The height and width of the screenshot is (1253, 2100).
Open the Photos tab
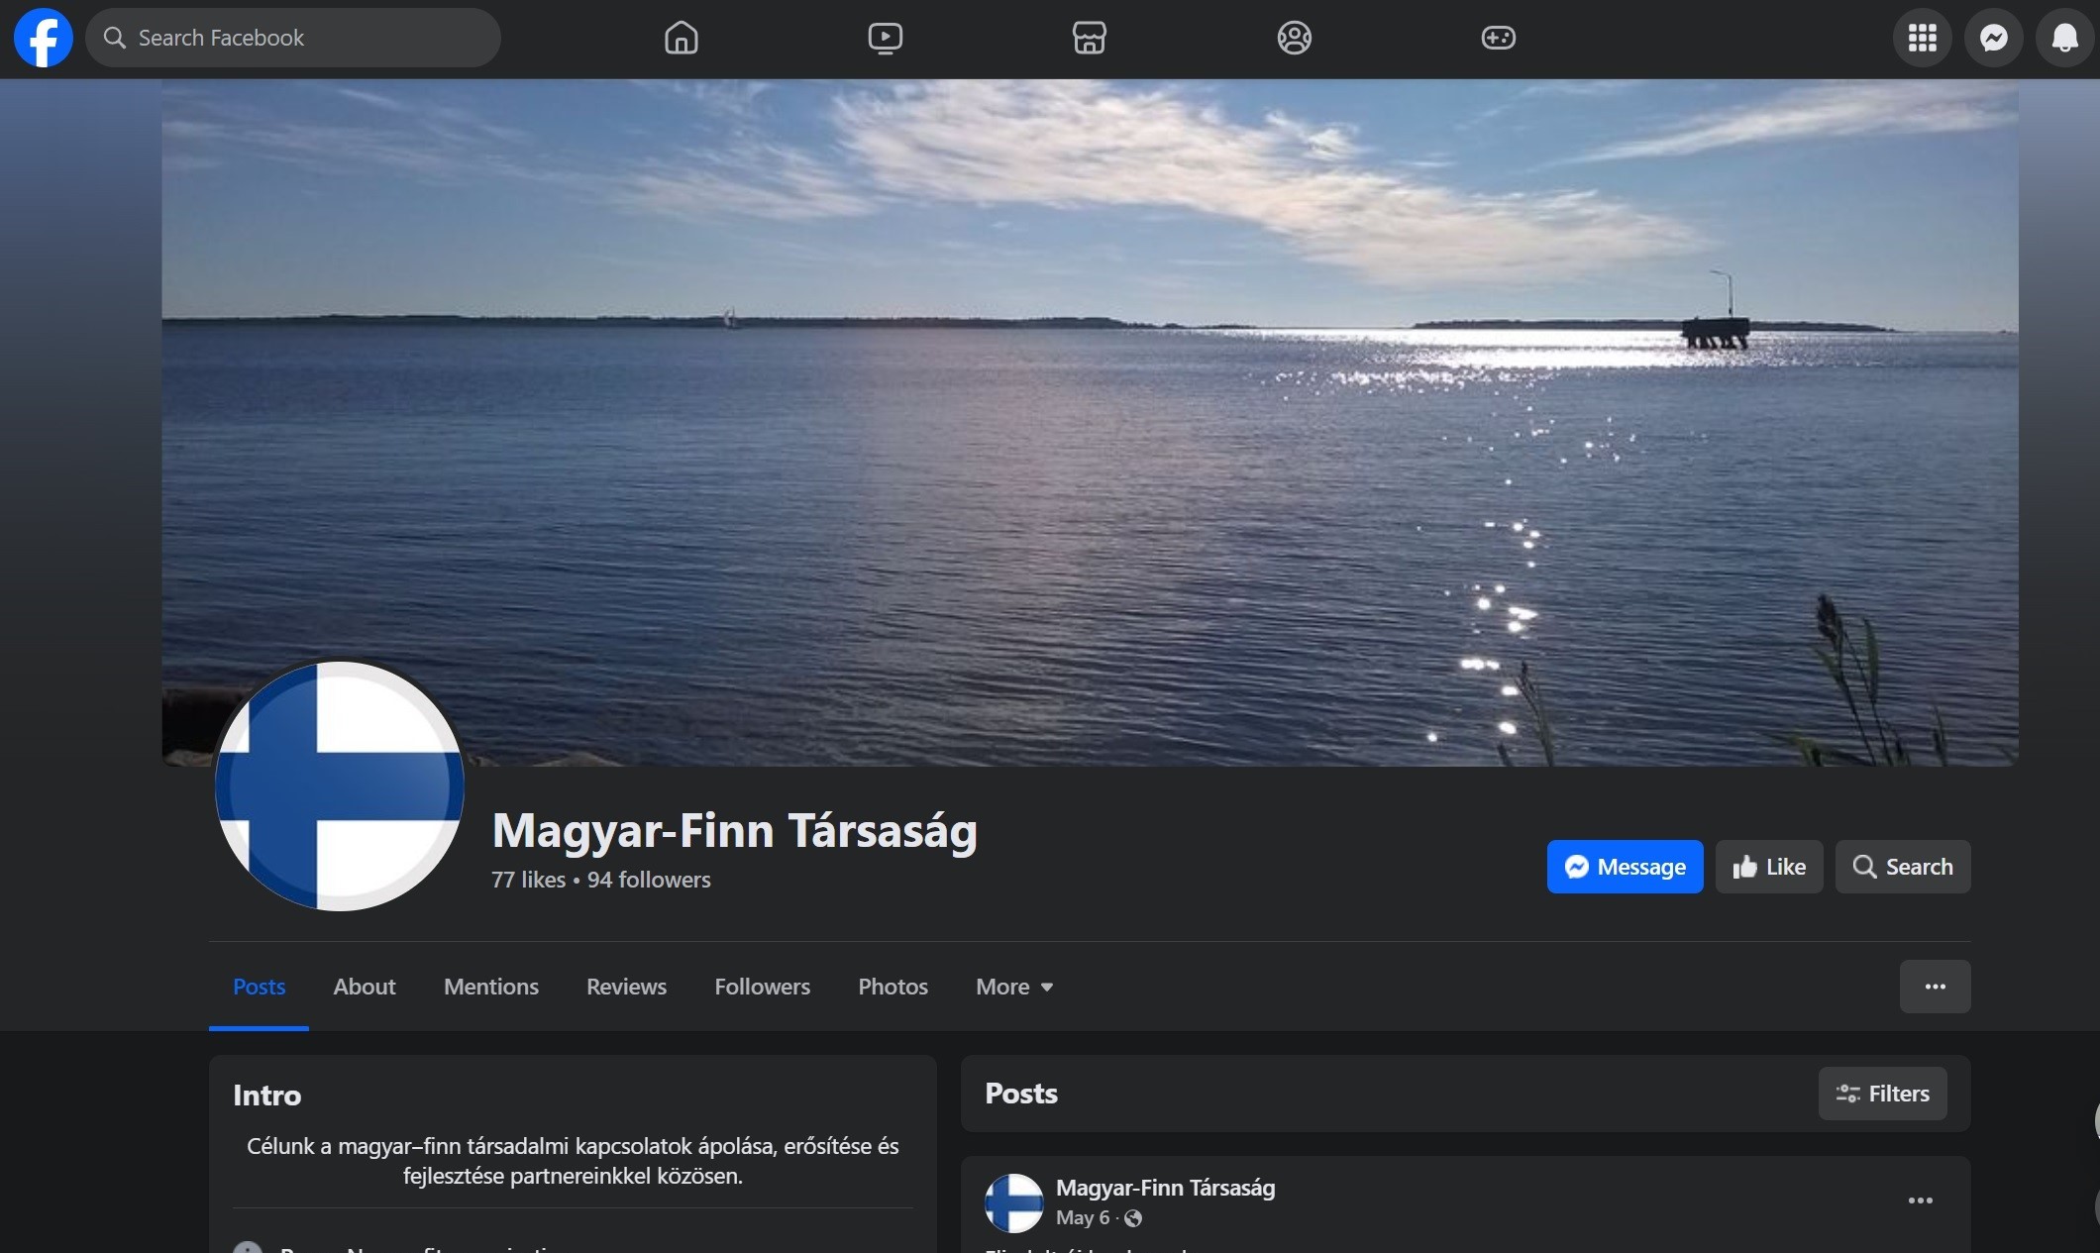892,987
